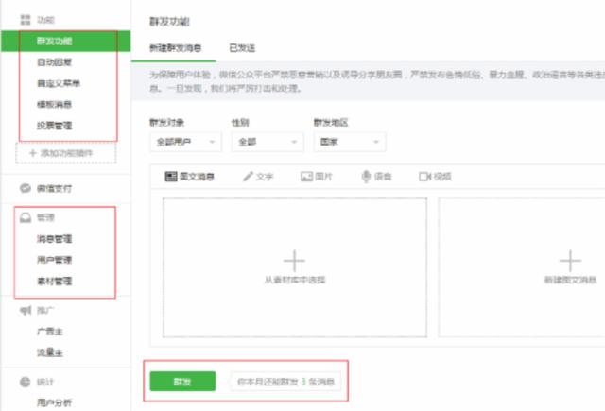This screenshot has width=605, height=411.
Task: Open 投票管理 in the sidebar
Action: click(x=55, y=126)
